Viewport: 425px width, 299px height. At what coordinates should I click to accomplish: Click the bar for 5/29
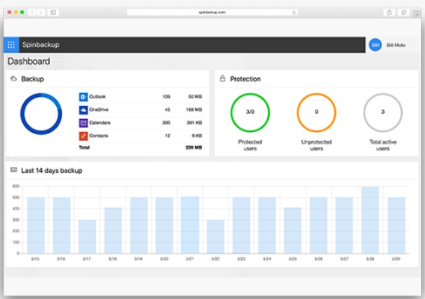[396, 226]
